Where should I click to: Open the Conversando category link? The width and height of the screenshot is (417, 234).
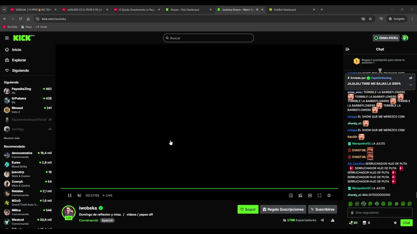pos(89,220)
